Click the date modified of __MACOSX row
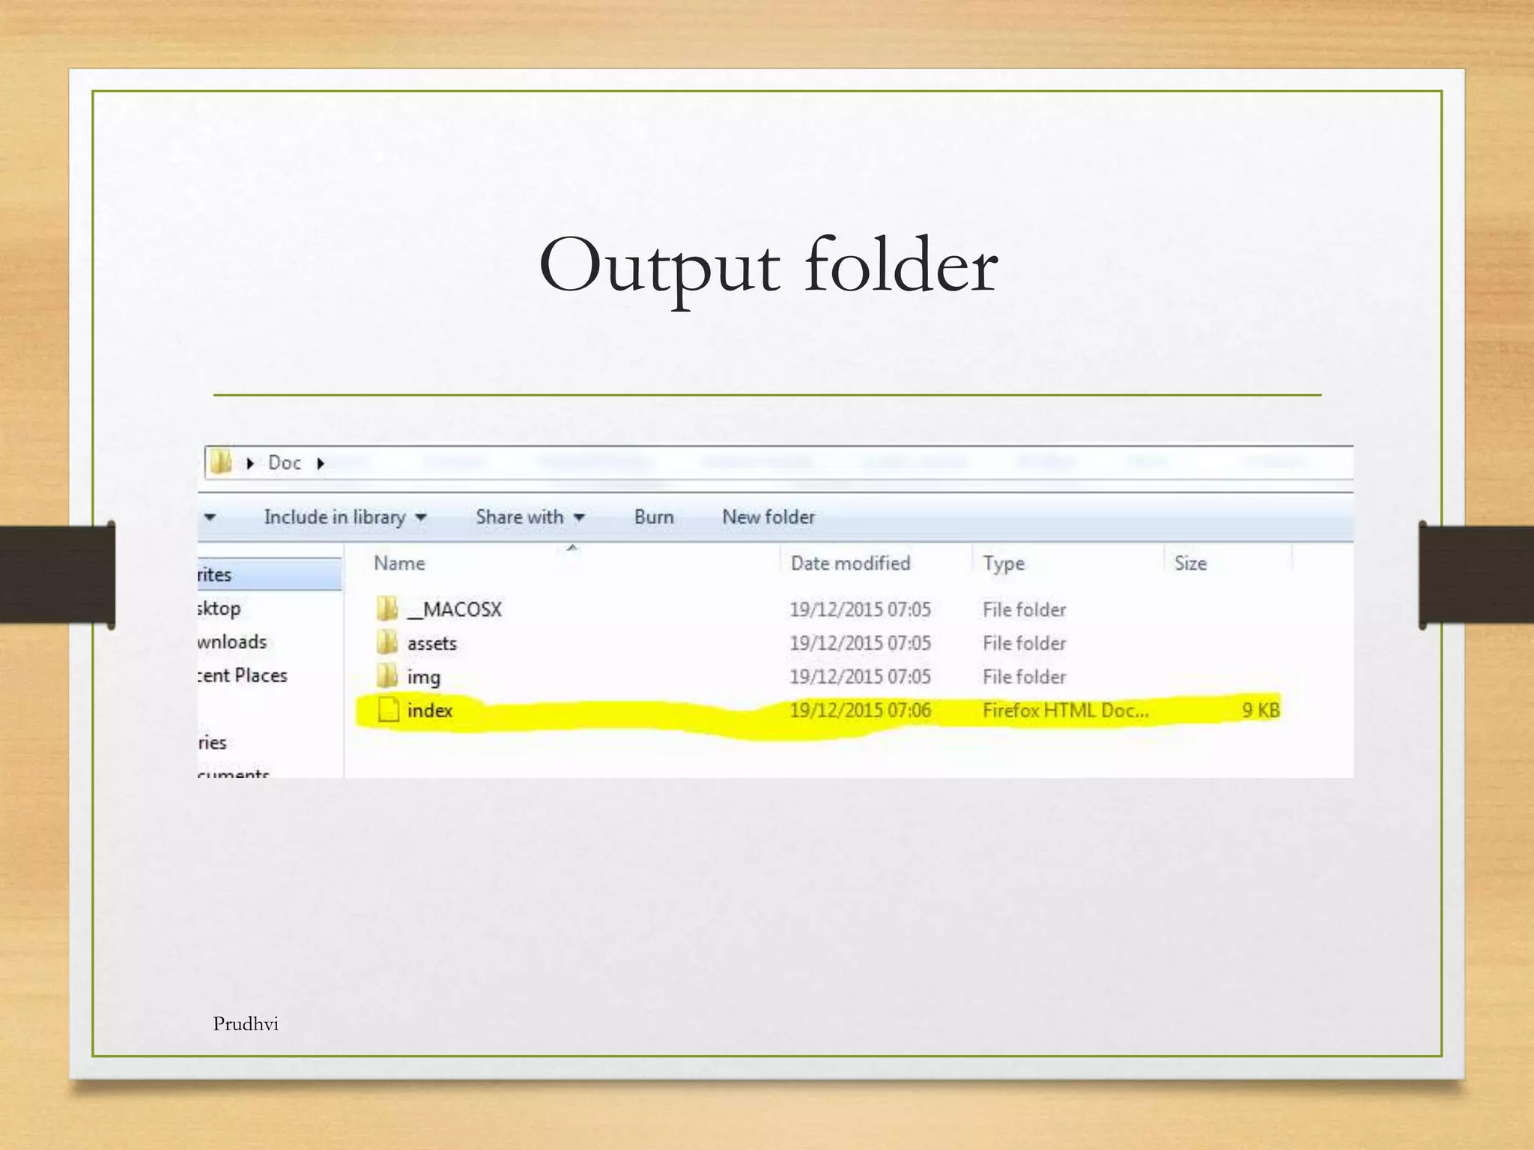 click(861, 609)
